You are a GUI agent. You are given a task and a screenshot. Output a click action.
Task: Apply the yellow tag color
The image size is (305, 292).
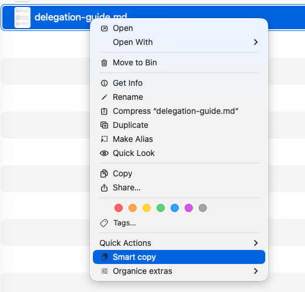pyautogui.click(x=147, y=208)
